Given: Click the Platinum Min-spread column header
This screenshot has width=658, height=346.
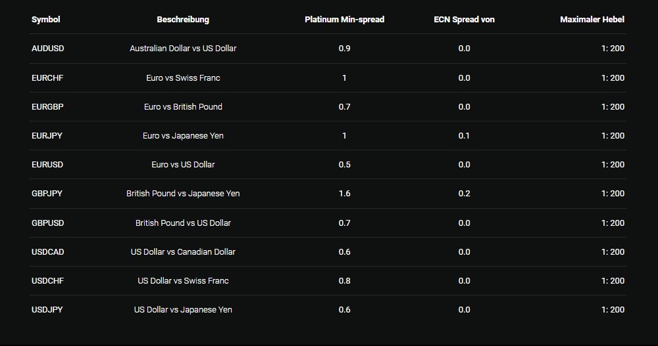Looking at the screenshot, I should click(344, 20).
